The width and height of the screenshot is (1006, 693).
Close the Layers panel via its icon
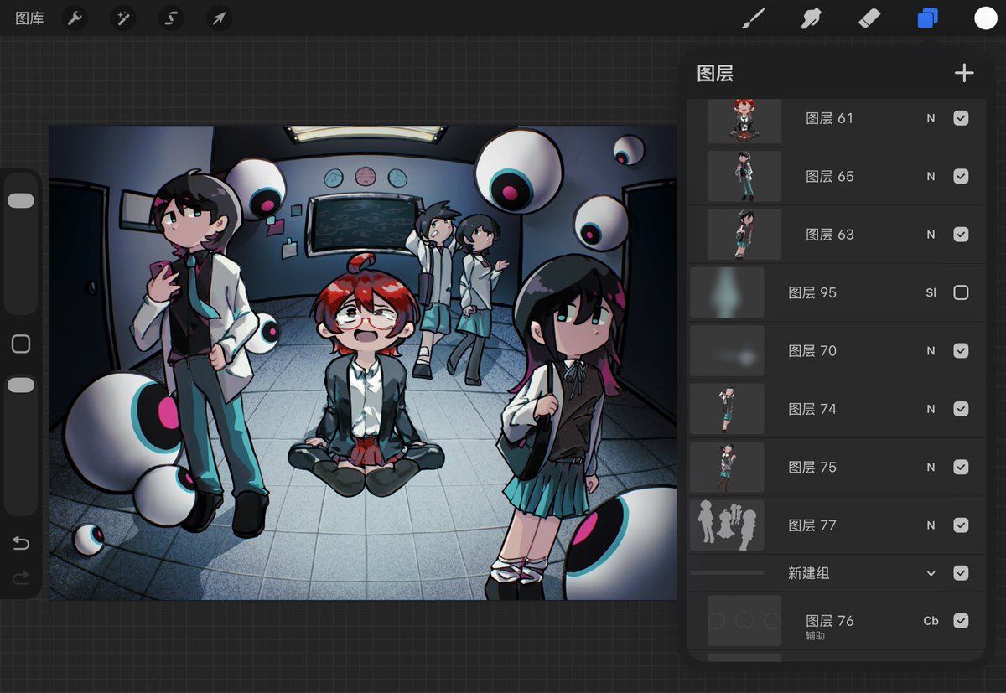point(927,18)
